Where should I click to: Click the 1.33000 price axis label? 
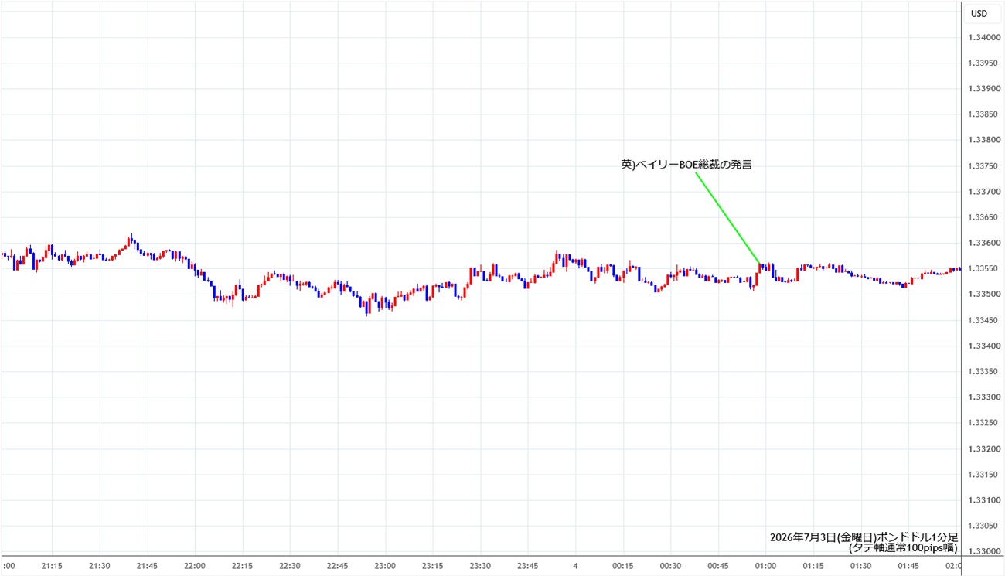(x=983, y=551)
